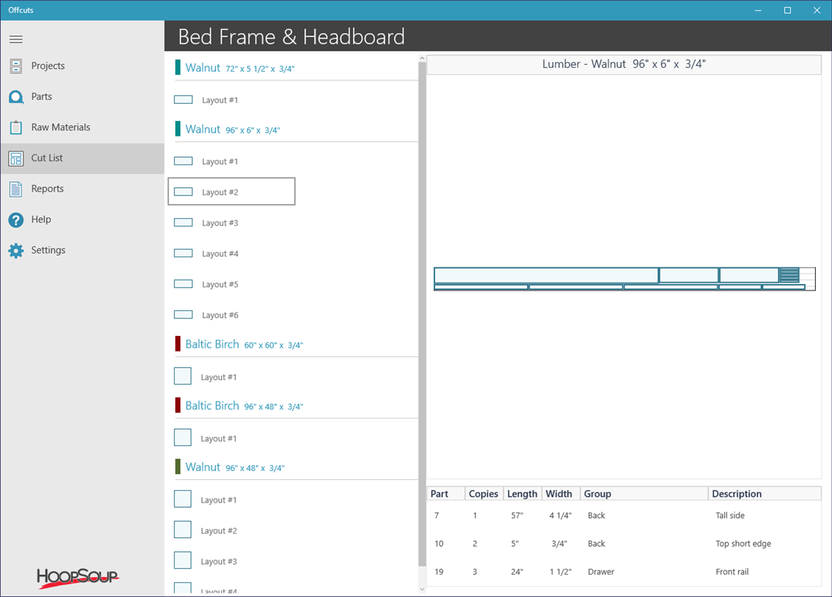Click the "Bed Frame & Headboard" project title
Image resolution: width=832 pixels, height=597 pixels.
point(291,37)
